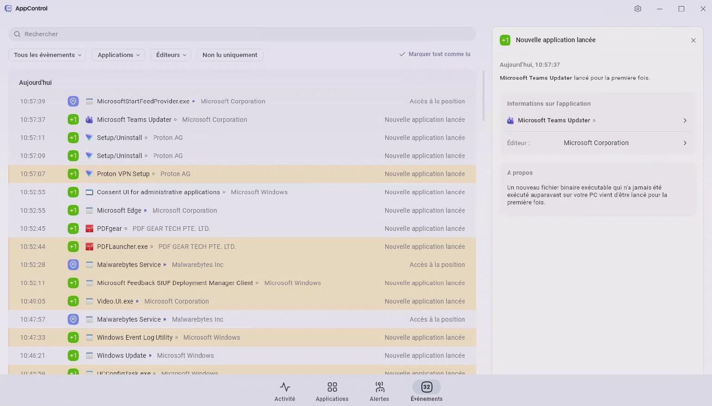
Task: Click Proton VPN Setup app icon
Action: [x=89, y=174]
